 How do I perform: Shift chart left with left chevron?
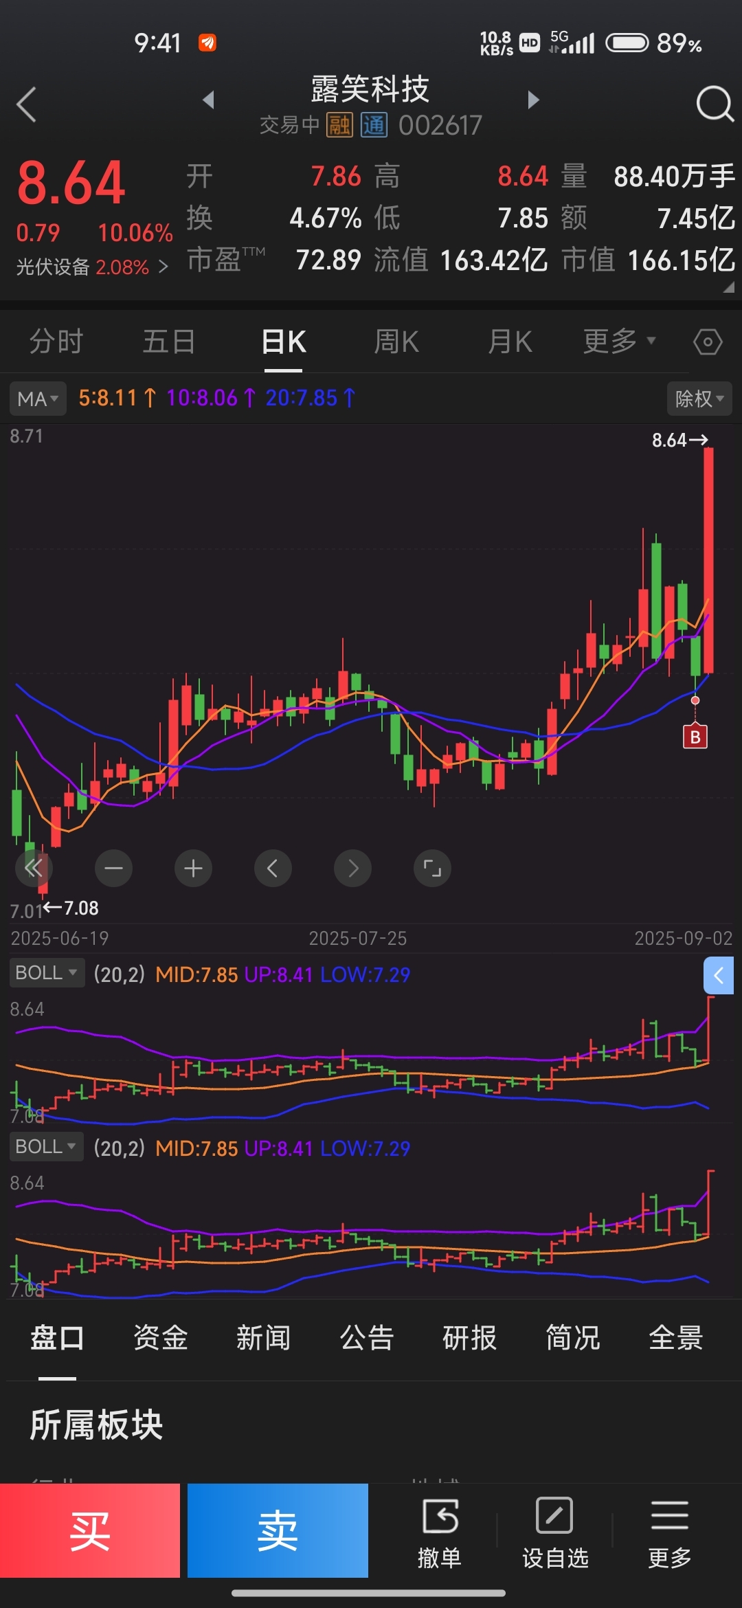click(x=273, y=869)
